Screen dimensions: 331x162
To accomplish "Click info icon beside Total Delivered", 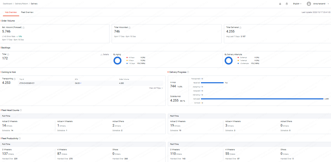I will pos(240,27).
